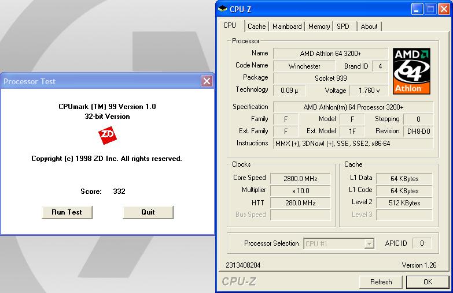Click the Refresh button in CPU-Z
Viewport: 453px width, 293px height.
[x=381, y=282]
